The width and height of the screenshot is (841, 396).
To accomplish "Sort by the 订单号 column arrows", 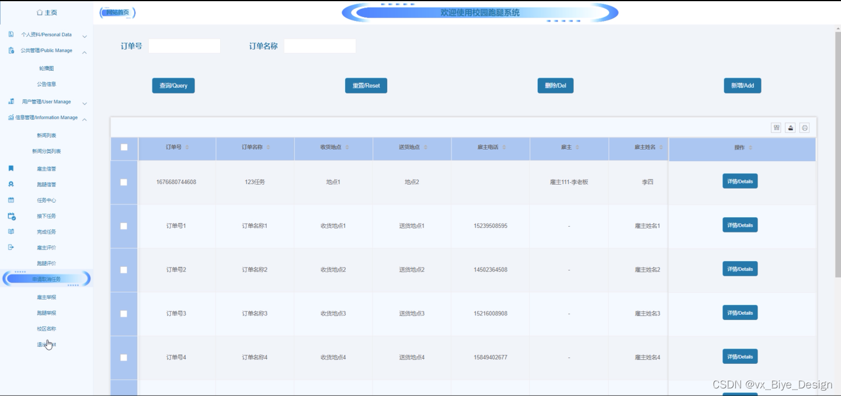I will click(187, 147).
